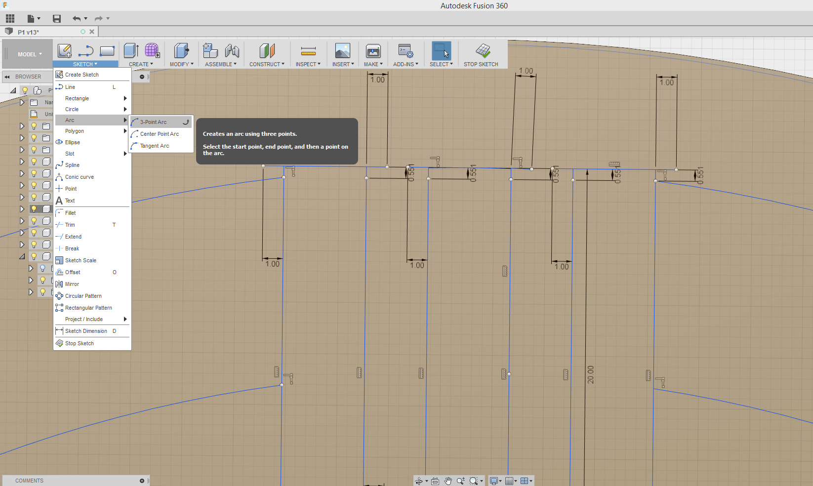Screen dimensions: 813x486
Task: Click the Create Sketch toolbar icon
Action: (65, 51)
